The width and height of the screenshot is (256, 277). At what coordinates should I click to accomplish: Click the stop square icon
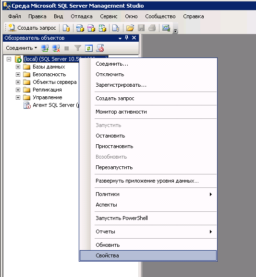point(67,48)
